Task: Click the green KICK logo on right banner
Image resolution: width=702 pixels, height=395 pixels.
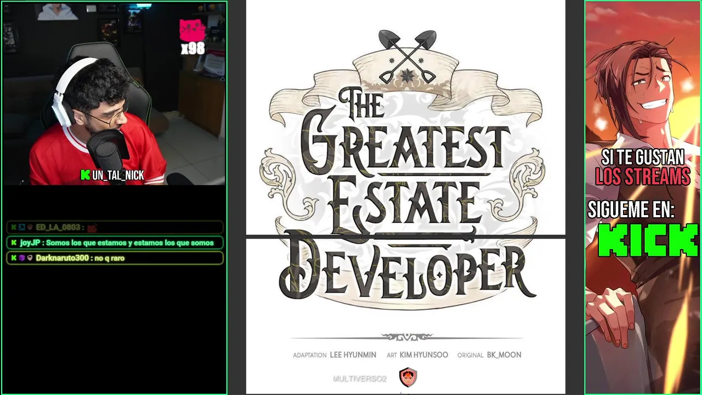Action: pyautogui.click(x=648, y=240)
